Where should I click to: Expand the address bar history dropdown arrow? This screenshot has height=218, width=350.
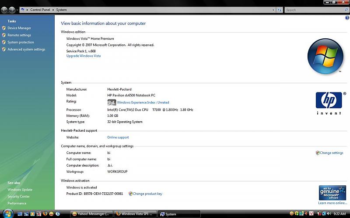click(273, 10)
